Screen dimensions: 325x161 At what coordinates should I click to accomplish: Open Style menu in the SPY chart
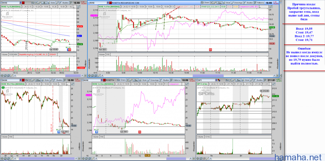[x=246, y=80]
